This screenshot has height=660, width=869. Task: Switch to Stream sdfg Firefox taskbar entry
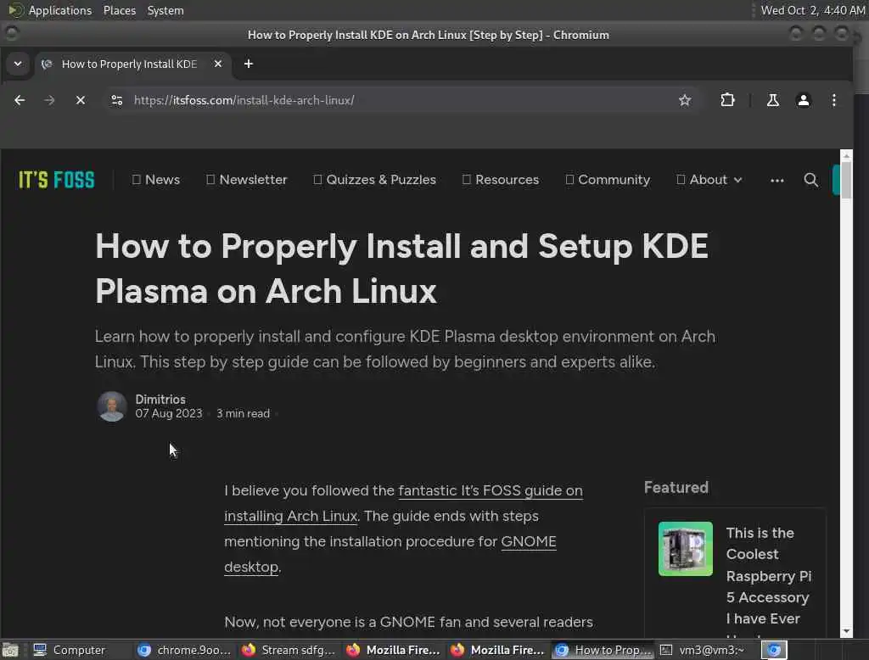289,650
